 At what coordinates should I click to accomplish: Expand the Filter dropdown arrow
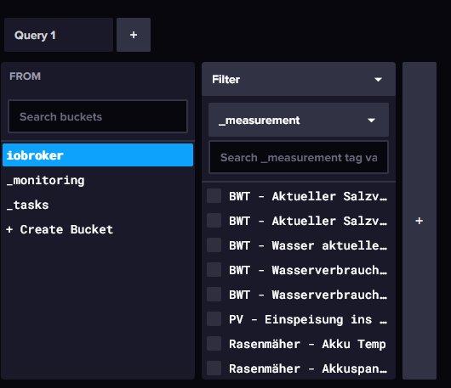pos(378,79)
